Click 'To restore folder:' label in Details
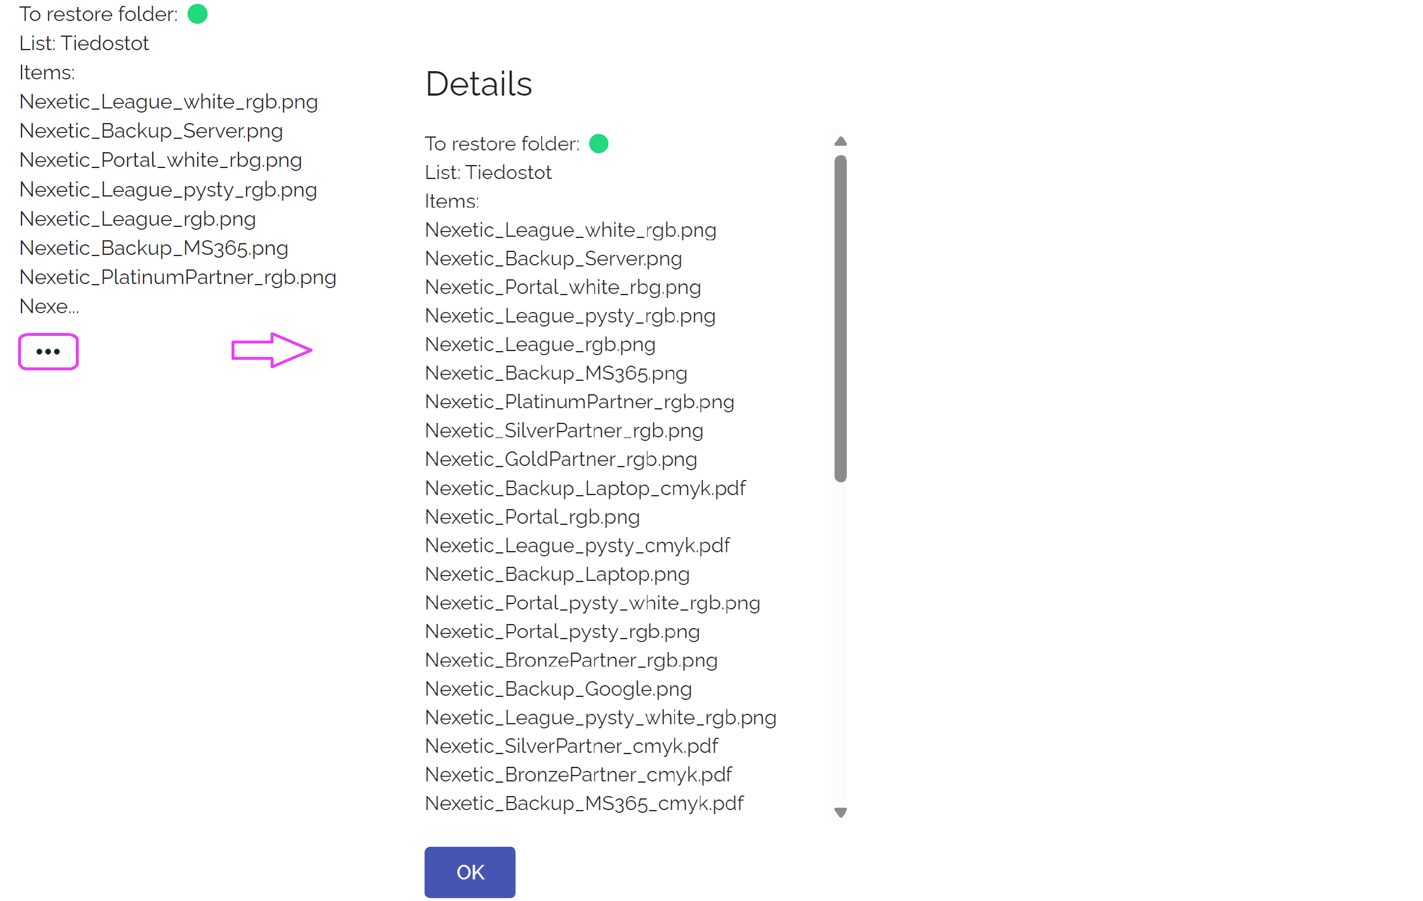1423x901 pixels. pos(502,143)
